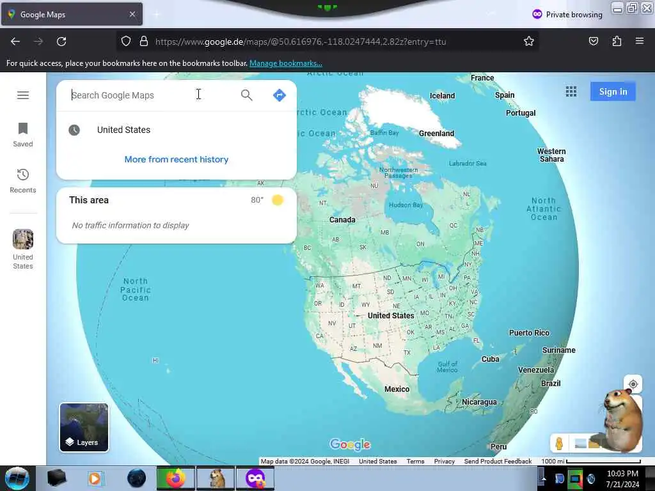Viewport: 655px width, 491px height.
Task: Click the Venezuela map label
Action: point(536,370)
